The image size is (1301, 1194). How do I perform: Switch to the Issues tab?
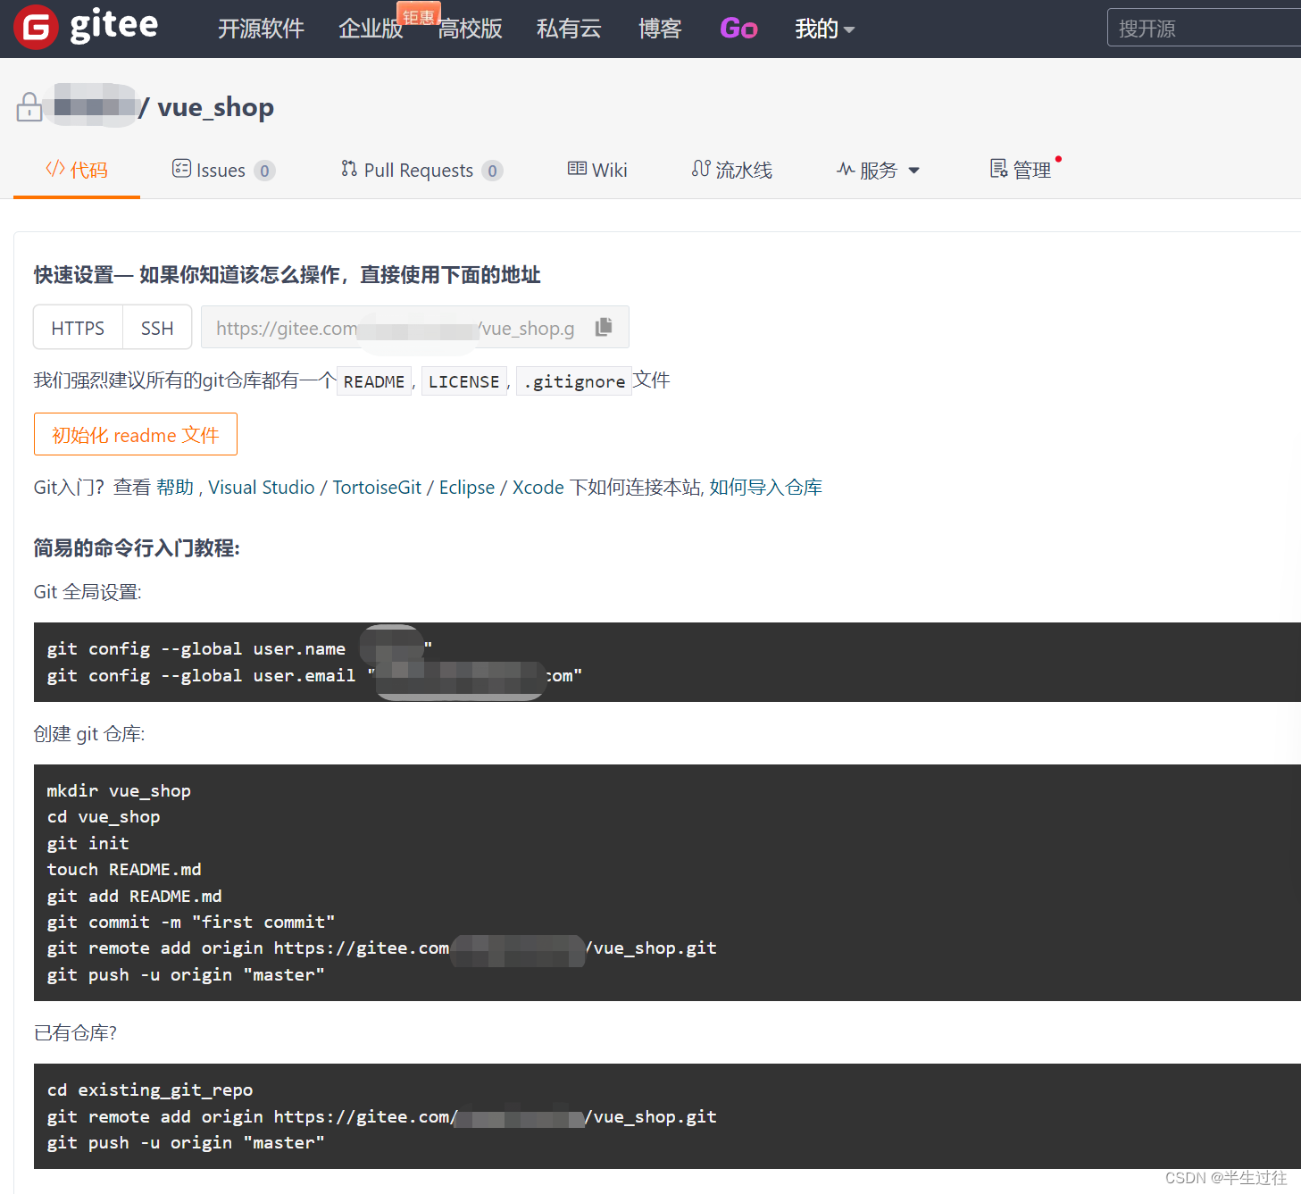[223, 170]
